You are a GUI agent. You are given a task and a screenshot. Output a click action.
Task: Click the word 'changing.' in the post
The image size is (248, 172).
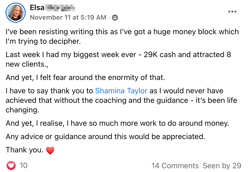coord(22,110)
